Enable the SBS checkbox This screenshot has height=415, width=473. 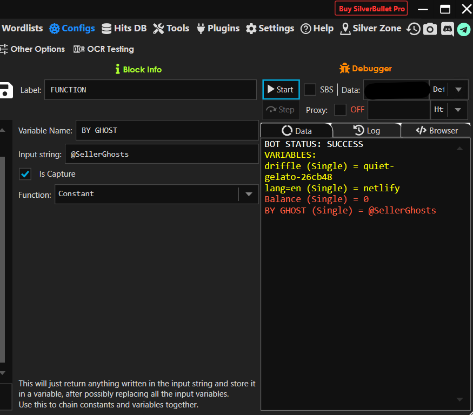tap(310, 90)
